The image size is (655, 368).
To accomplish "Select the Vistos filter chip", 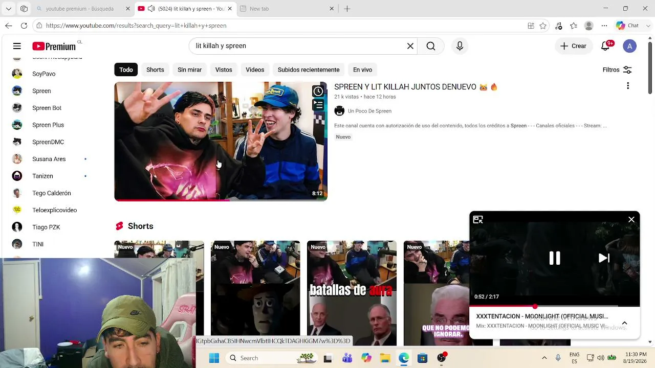I will pos(224,70).
